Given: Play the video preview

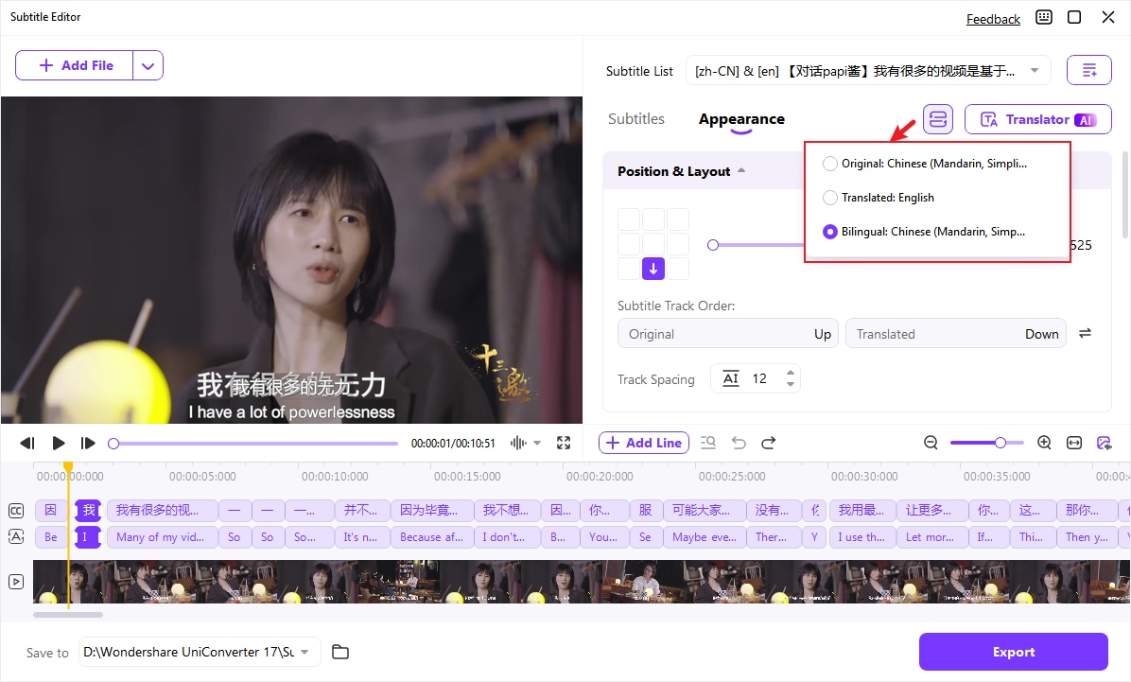Looking at the screenshot, I should point(59,443).
